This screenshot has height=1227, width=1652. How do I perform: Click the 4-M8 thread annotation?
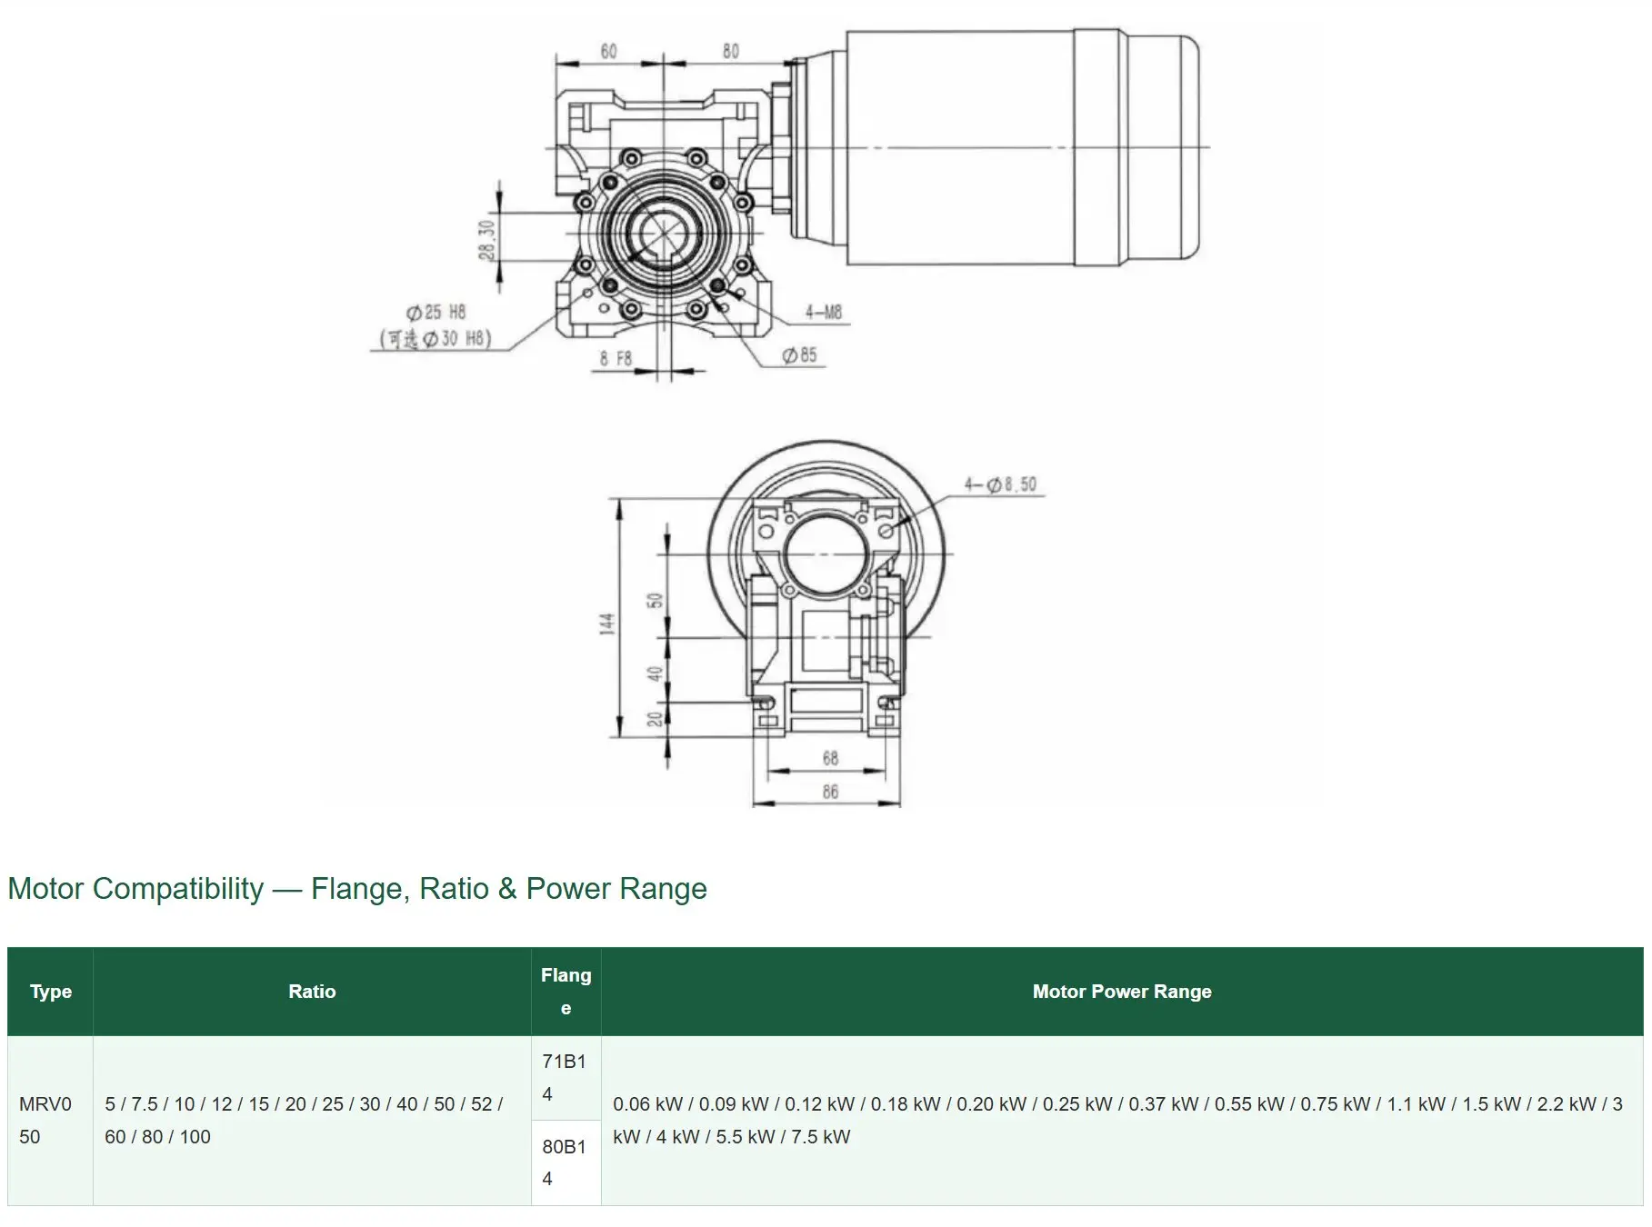click(x=824, y=313)
